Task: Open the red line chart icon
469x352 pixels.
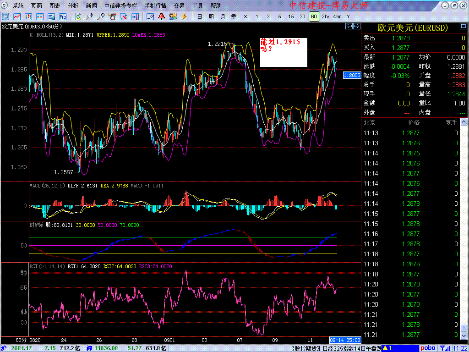Action: click(16, 16)
